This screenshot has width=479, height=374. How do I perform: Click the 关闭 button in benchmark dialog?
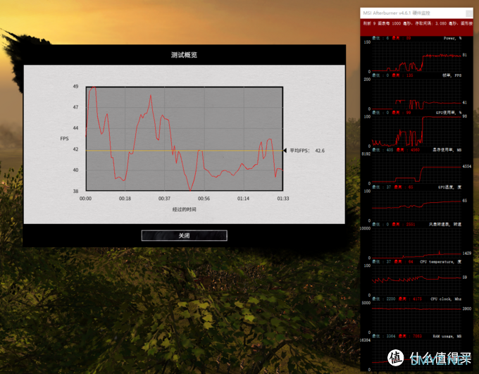pyautogui.click(x=184, y=235)
